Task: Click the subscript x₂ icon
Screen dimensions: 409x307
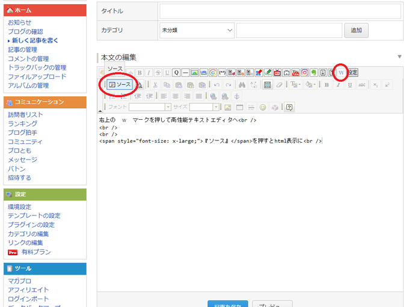Action: click(x=375, y=85)
